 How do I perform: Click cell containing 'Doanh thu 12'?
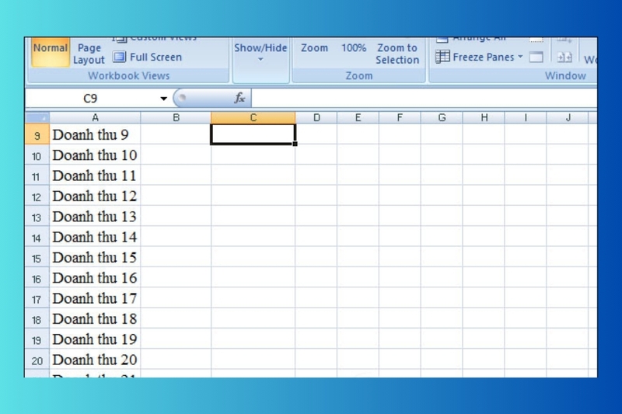(x=95, y=196)
